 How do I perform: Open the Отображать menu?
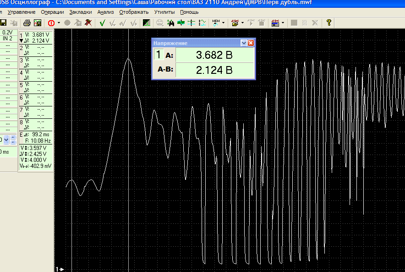[134, 12]
